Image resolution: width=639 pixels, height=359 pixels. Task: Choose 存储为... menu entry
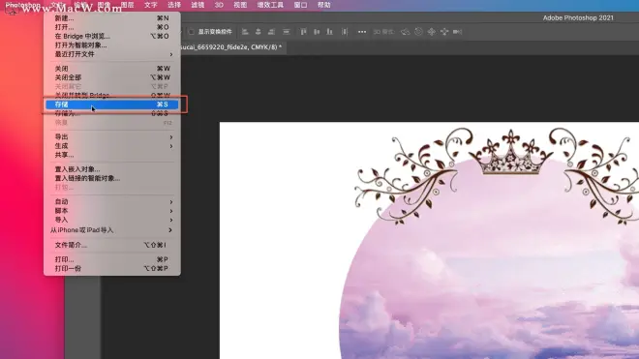tap(112, 113)
